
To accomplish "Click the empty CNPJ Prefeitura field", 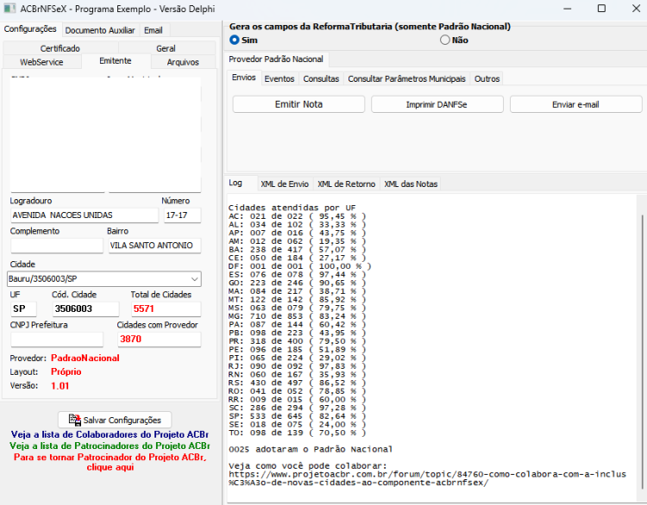I will 57,340.
